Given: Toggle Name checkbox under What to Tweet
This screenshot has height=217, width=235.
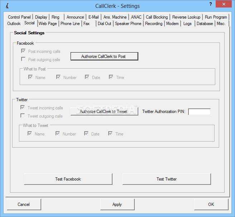Looking at the screenshot, I should pyautogui.click(x=30, y=133).
